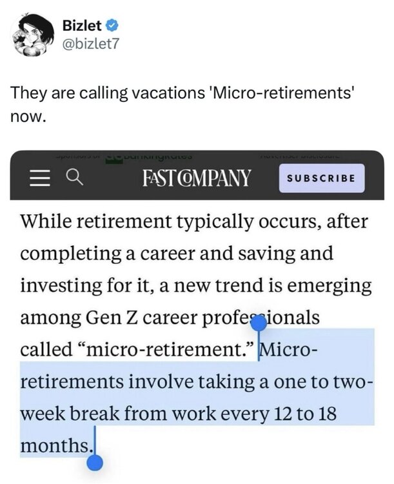
Task: Open Bizlet's profile avatar
Action: (x=32, y=35)
